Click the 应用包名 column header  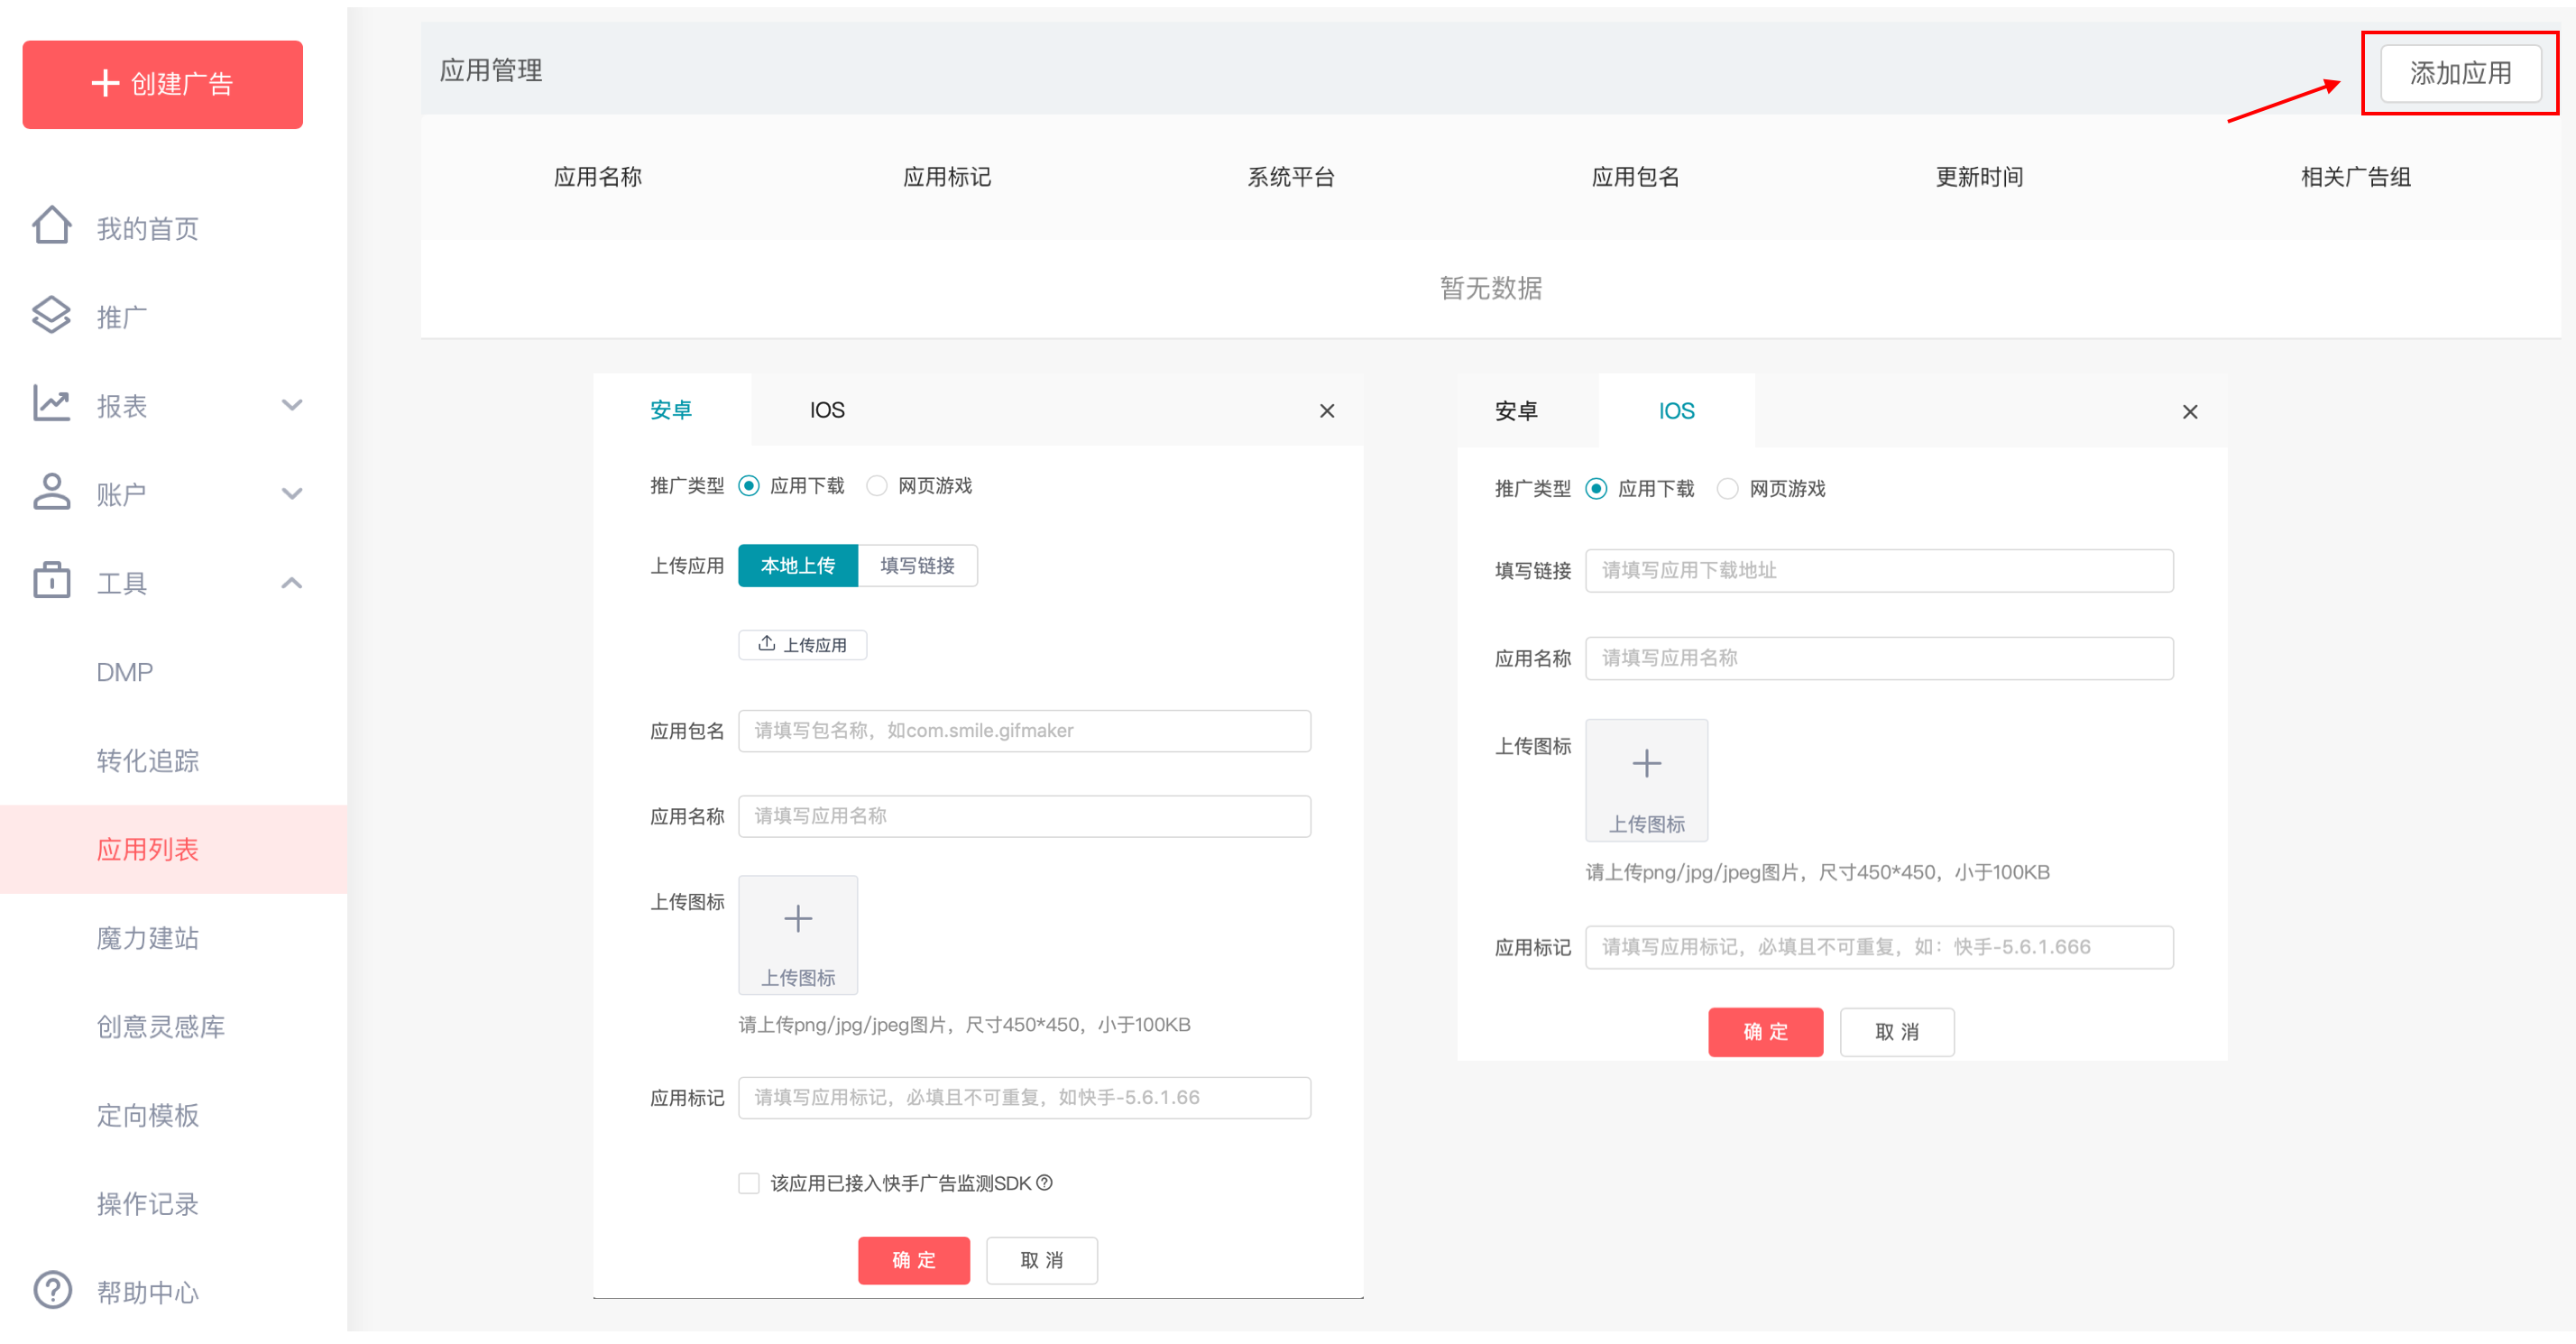tap(1636, 177)
